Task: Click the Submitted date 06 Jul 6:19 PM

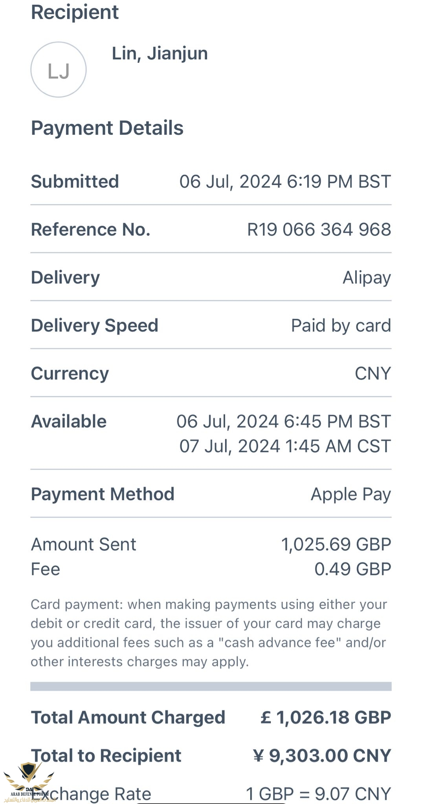Action: 285,182
